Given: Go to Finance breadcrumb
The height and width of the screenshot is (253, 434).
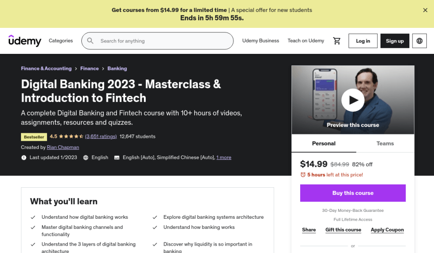Looking at the screenshot, I should pos(90,69).
